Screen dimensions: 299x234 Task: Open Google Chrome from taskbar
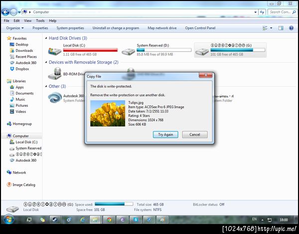coord(109,220)
